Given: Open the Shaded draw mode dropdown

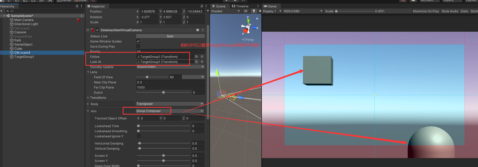Looking at the screenshot, I should tap(225, 11).
